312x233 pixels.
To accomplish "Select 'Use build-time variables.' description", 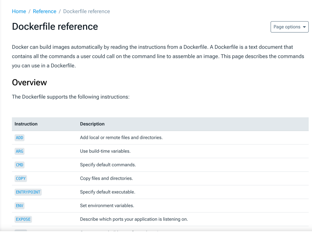I will 105,151.
